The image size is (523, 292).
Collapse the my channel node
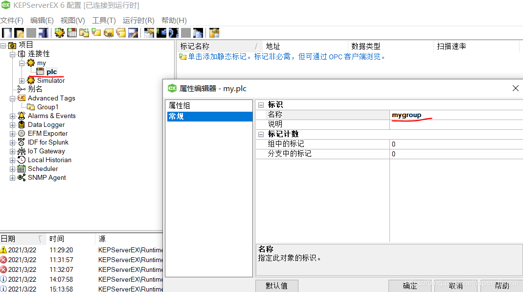pyautogui.click(x=22, y=63)
